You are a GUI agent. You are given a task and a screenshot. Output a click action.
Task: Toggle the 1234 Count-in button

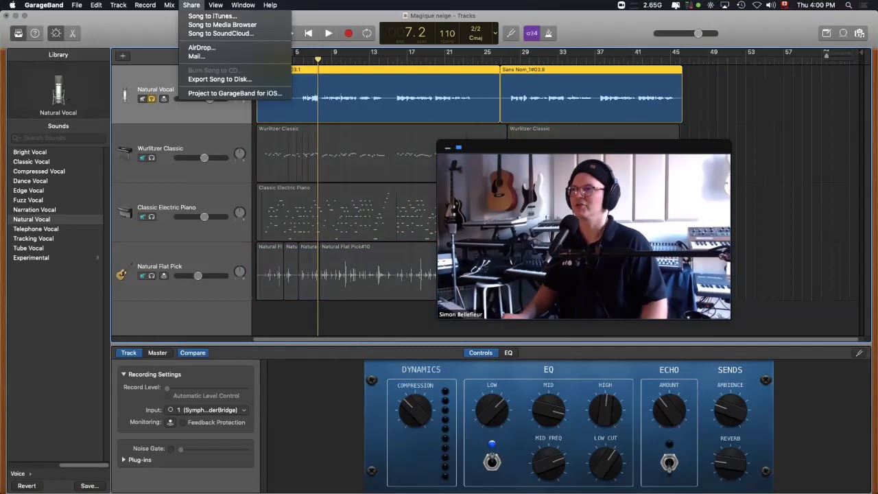[531, 33]
